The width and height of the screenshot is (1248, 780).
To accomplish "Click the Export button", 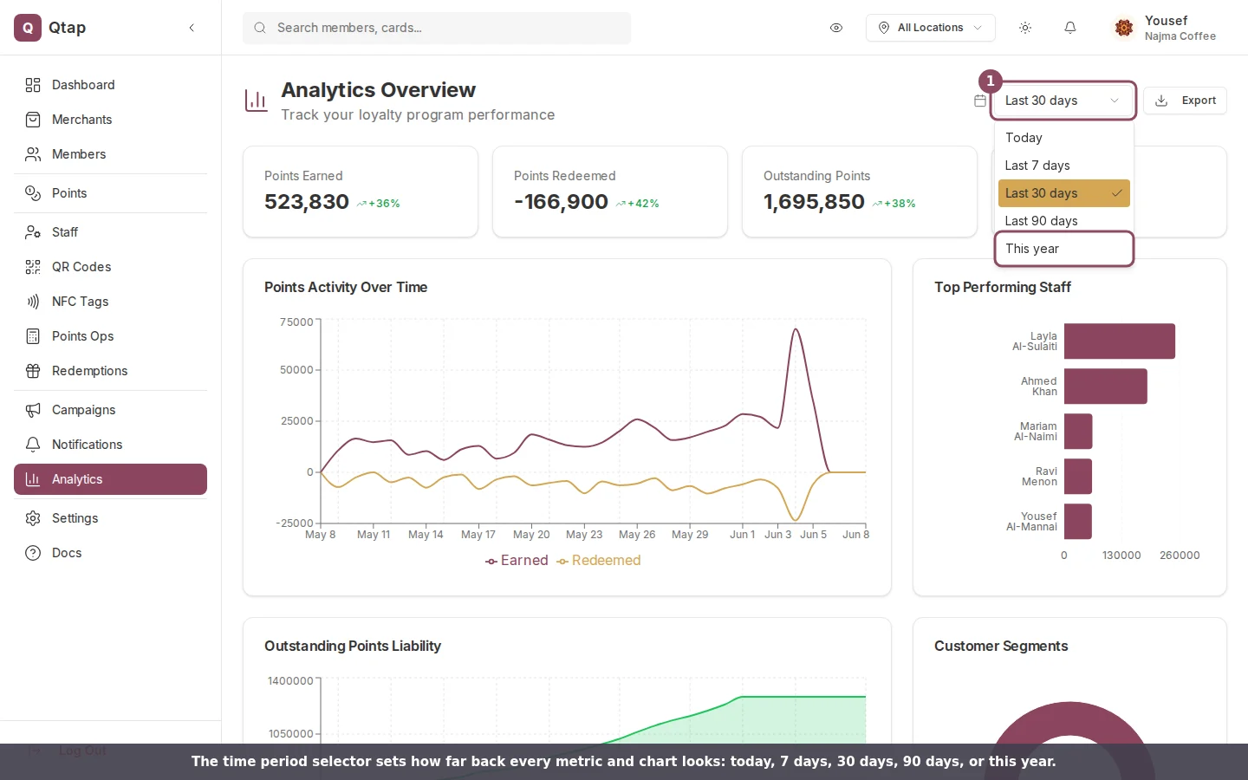I will click(1185, 101).
